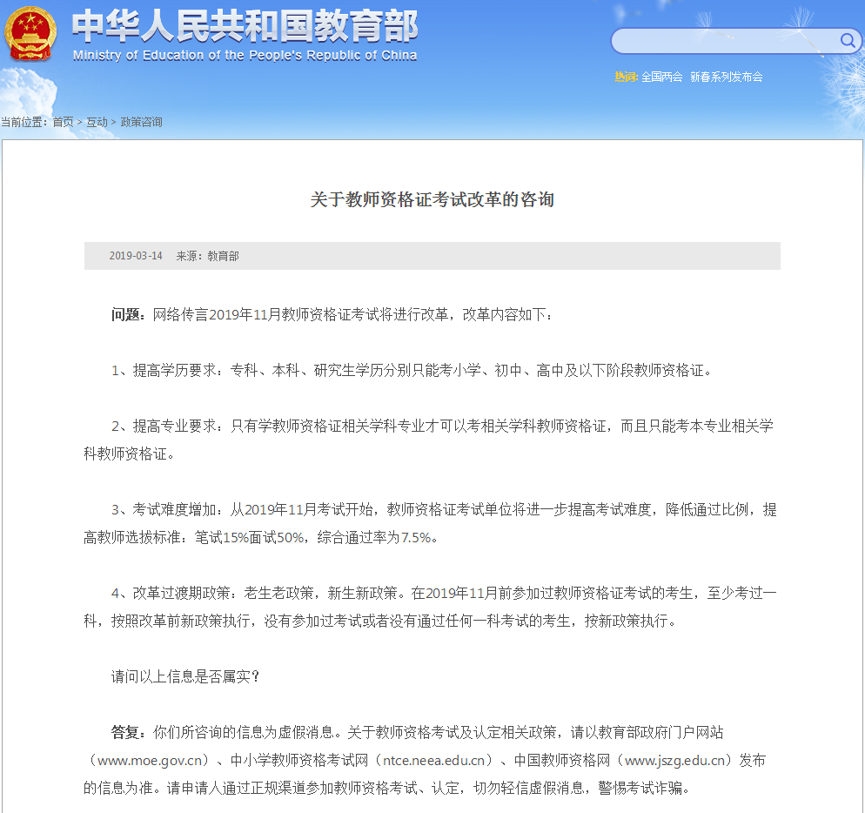Click the ntce.neea.edu.cn address text
This screenshot has height=813, width=865.
point(434,761)
